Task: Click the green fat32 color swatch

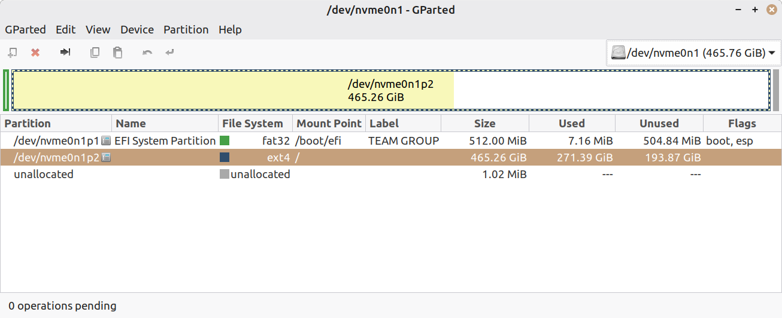Action: [225, 141]
